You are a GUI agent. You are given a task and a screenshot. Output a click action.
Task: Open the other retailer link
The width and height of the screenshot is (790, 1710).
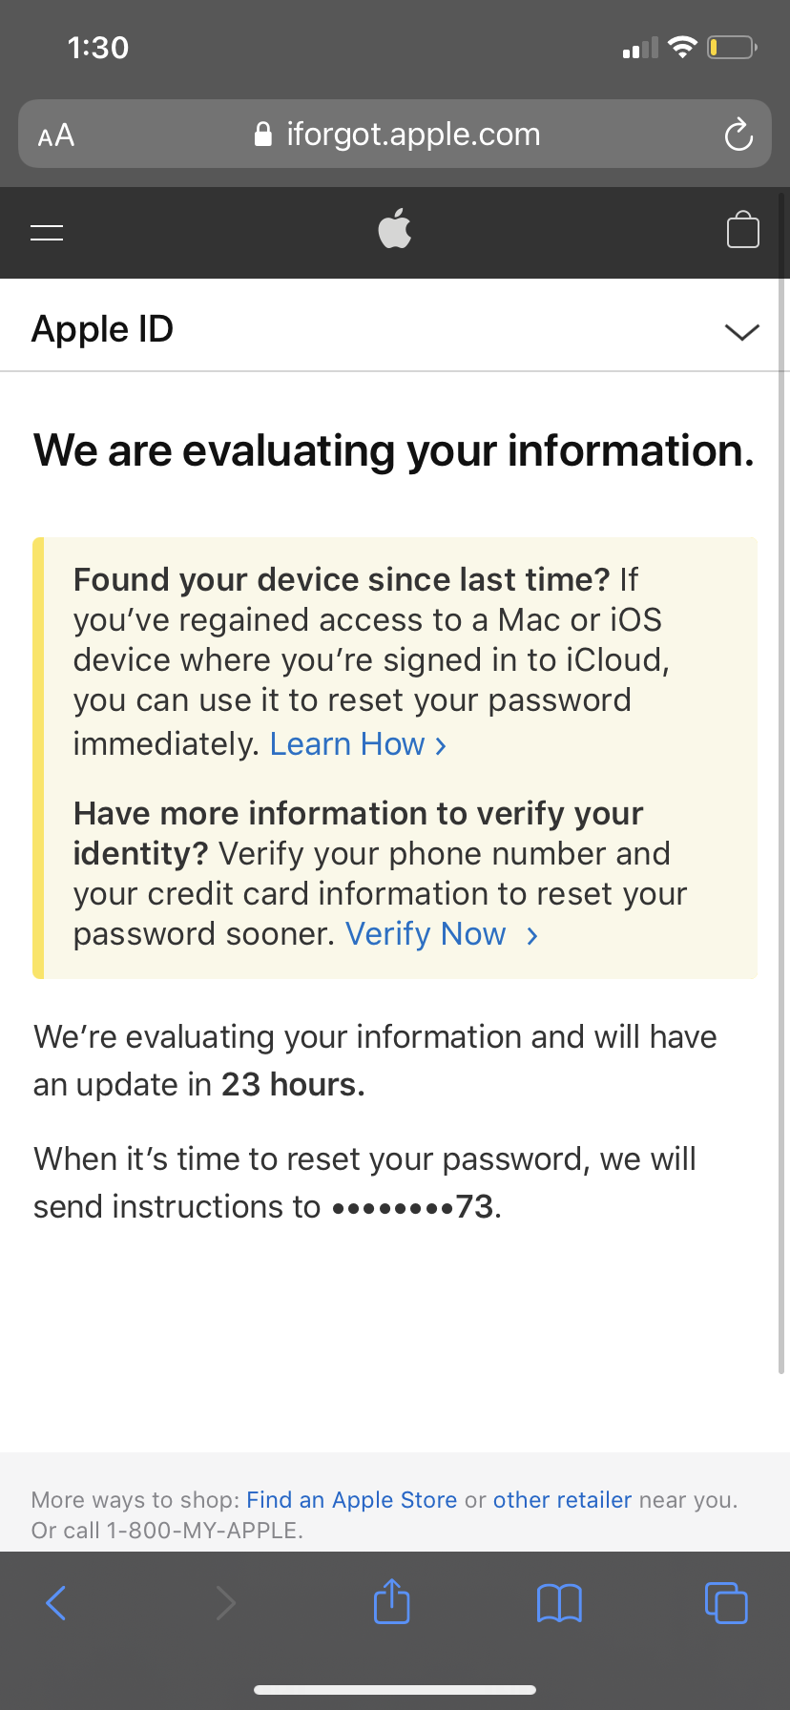[562, 1500]
